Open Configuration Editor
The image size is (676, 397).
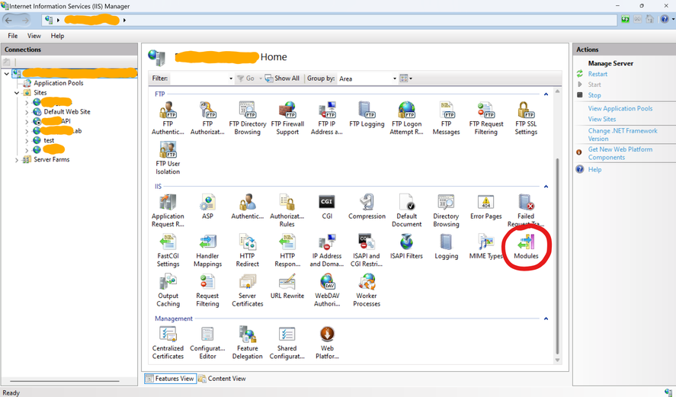tap(207, 343)
